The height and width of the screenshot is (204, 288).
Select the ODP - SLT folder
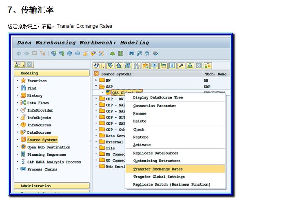pyautogui.click(x=115, y=117)
